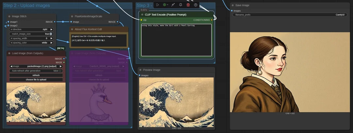Pin the selected node with the pin icon
Image resolution: width=353 pixels, height=133 pixels.
pyautogui.click(x=180, y=5)
